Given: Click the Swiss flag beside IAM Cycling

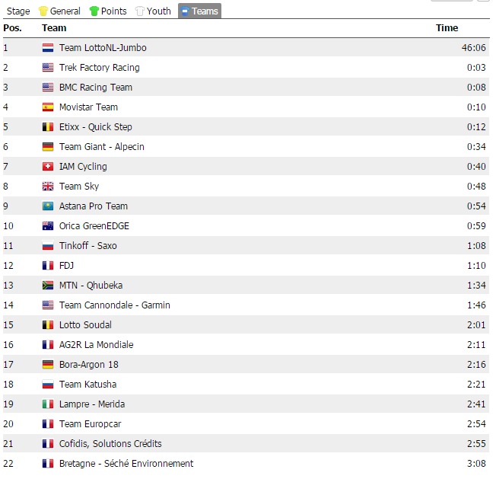Looking at the screenshot, I should [48, 167].
